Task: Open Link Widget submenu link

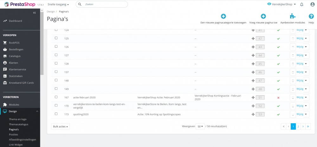Action: (x=16, y=144)
